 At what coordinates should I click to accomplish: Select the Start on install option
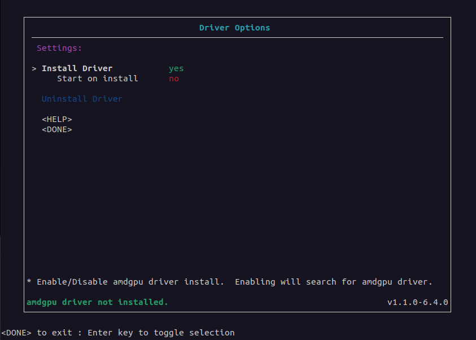97,79
